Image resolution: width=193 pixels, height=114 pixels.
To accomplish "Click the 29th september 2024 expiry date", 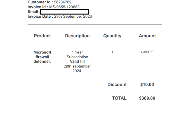I will (77, 69).
